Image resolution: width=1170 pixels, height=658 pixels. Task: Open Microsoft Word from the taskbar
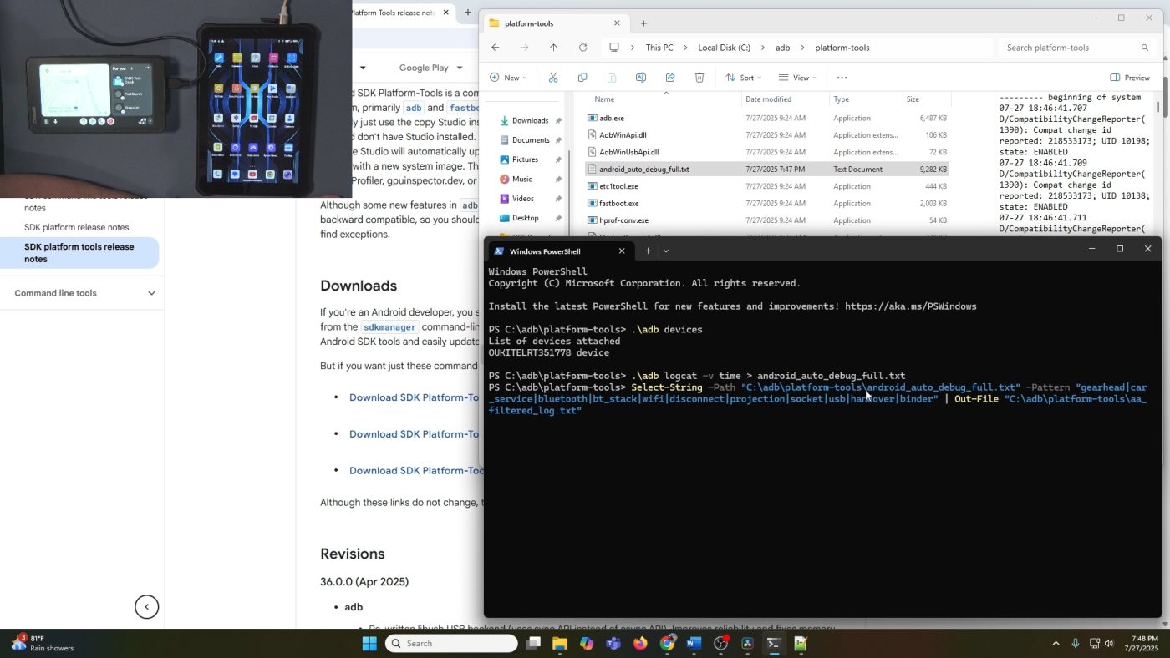click(x=694, y=644)
